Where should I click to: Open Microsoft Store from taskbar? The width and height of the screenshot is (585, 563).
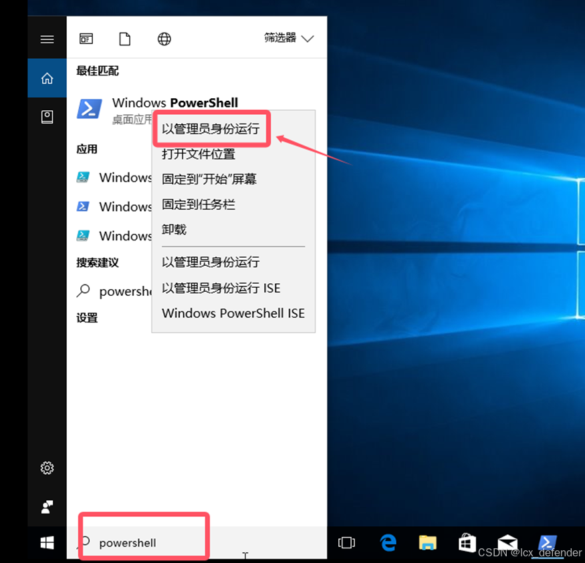pyautogui.click(x=467, y=543)
